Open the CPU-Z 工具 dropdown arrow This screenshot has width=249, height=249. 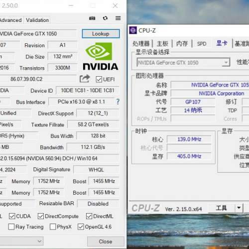239,208
